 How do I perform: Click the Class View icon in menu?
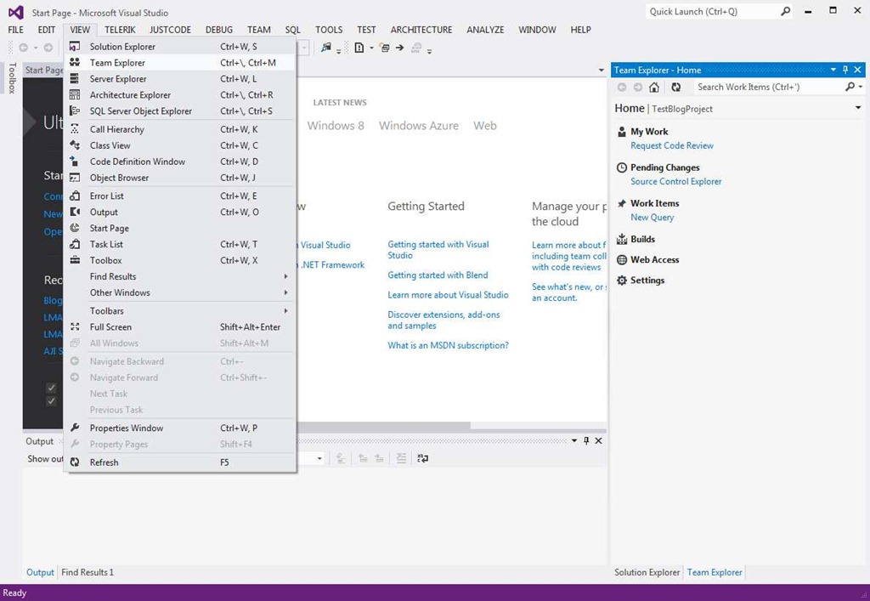pyautogui.click(x=75, y=145)
